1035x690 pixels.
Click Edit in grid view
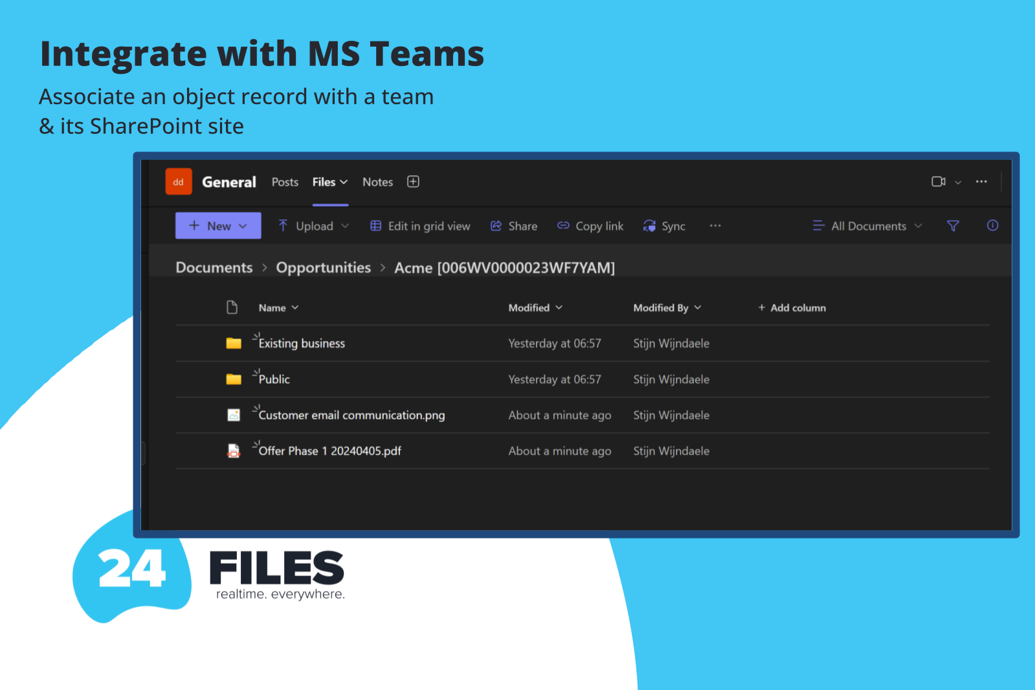pos(420,226)
